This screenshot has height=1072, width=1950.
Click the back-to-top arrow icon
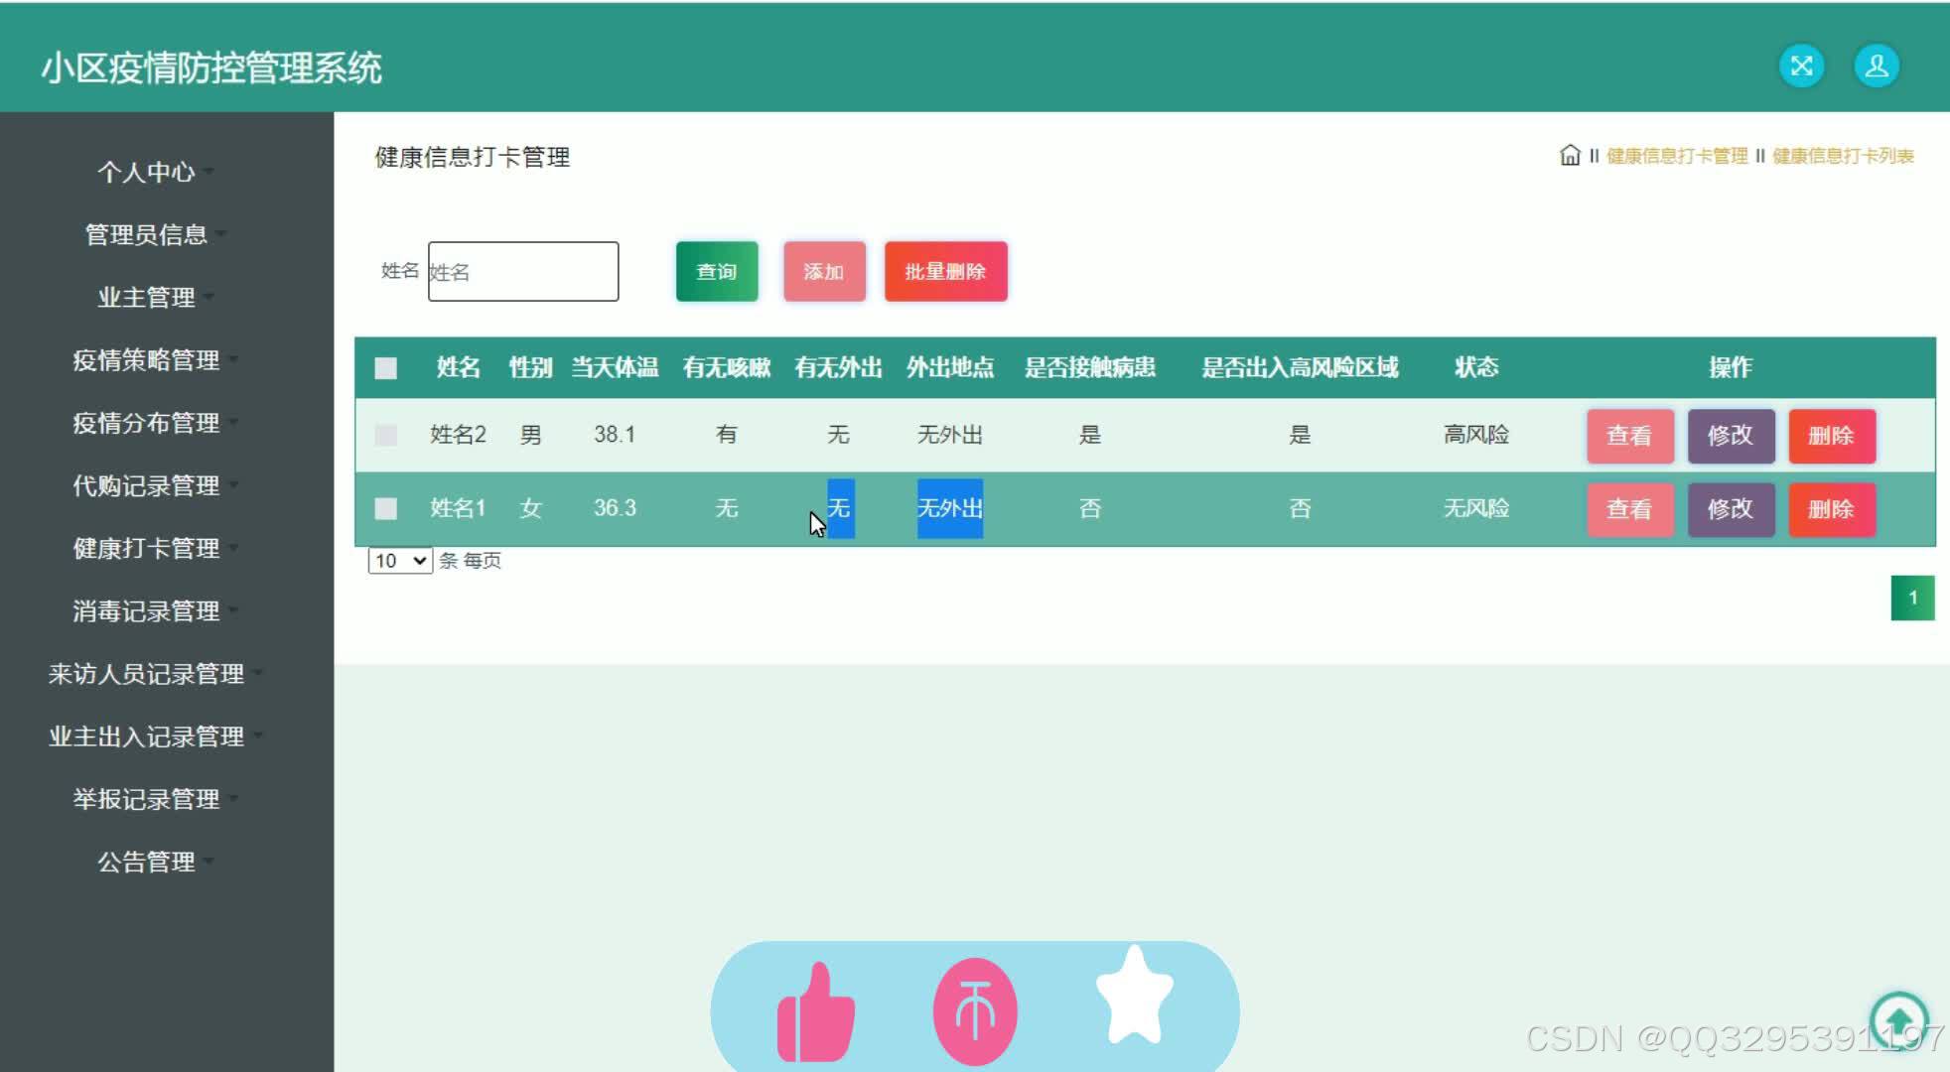click(x=1898, y=1019)
